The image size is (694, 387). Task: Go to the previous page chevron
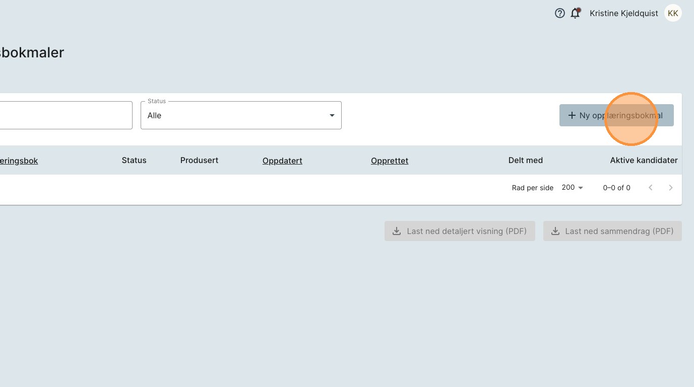[650, 188]
